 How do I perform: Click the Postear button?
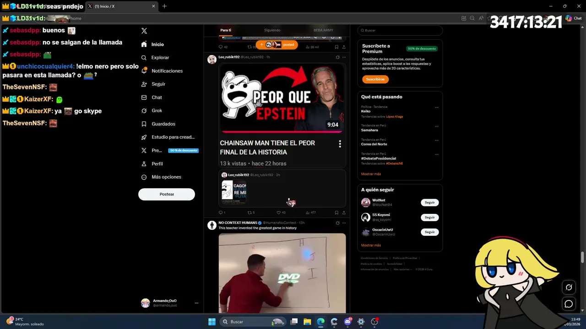pos(167,194)
